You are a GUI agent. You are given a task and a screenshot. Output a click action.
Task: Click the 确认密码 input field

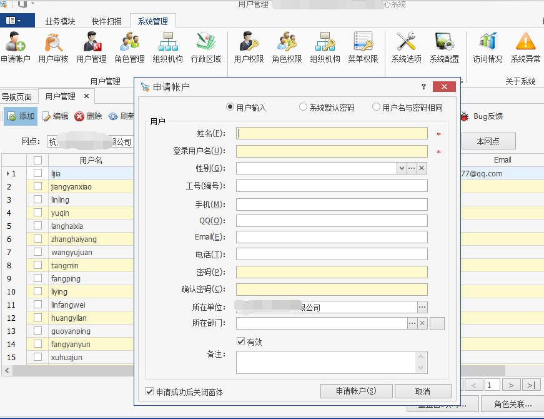click(x=332, y=290)
